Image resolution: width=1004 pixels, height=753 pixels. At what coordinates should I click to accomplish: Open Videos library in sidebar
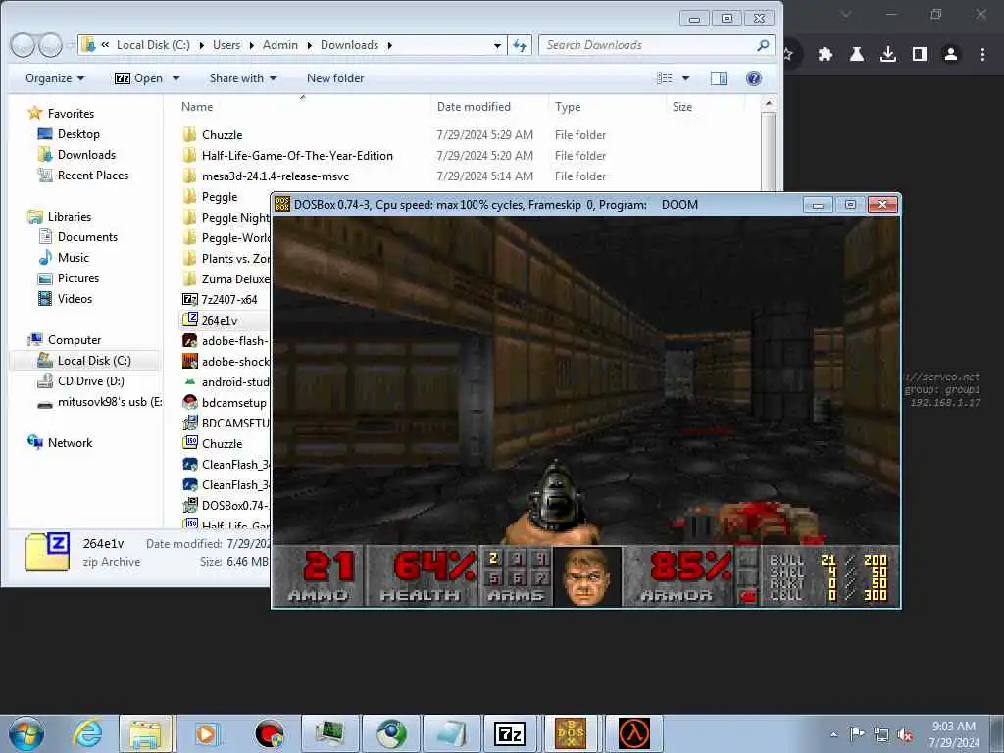[75, 298]
